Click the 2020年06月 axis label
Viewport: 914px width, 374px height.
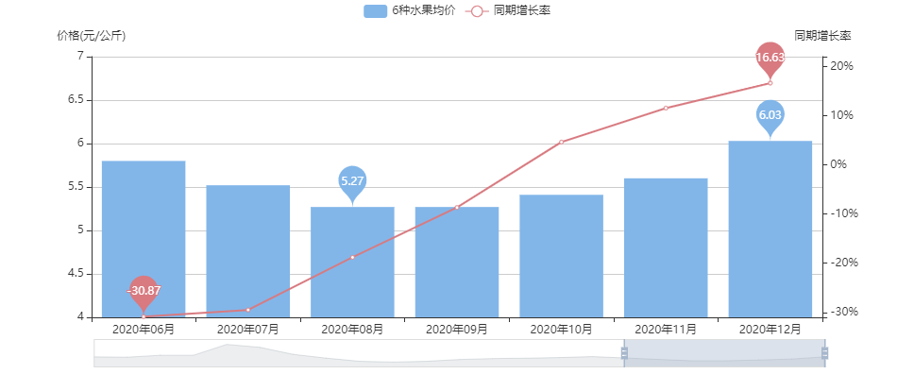[x=144, y=330]
